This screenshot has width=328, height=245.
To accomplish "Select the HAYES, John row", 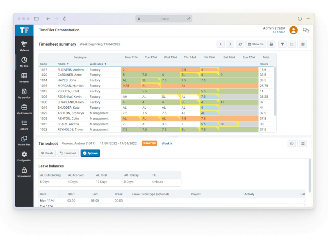I will pos(156,80).
